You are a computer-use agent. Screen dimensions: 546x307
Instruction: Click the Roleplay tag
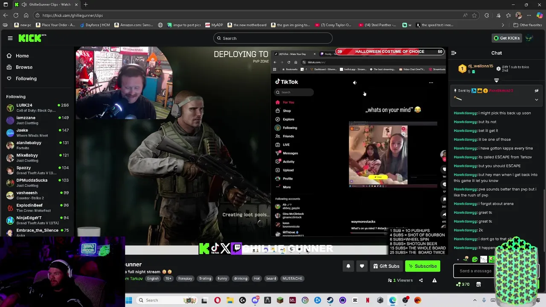[x=185, y=278]
